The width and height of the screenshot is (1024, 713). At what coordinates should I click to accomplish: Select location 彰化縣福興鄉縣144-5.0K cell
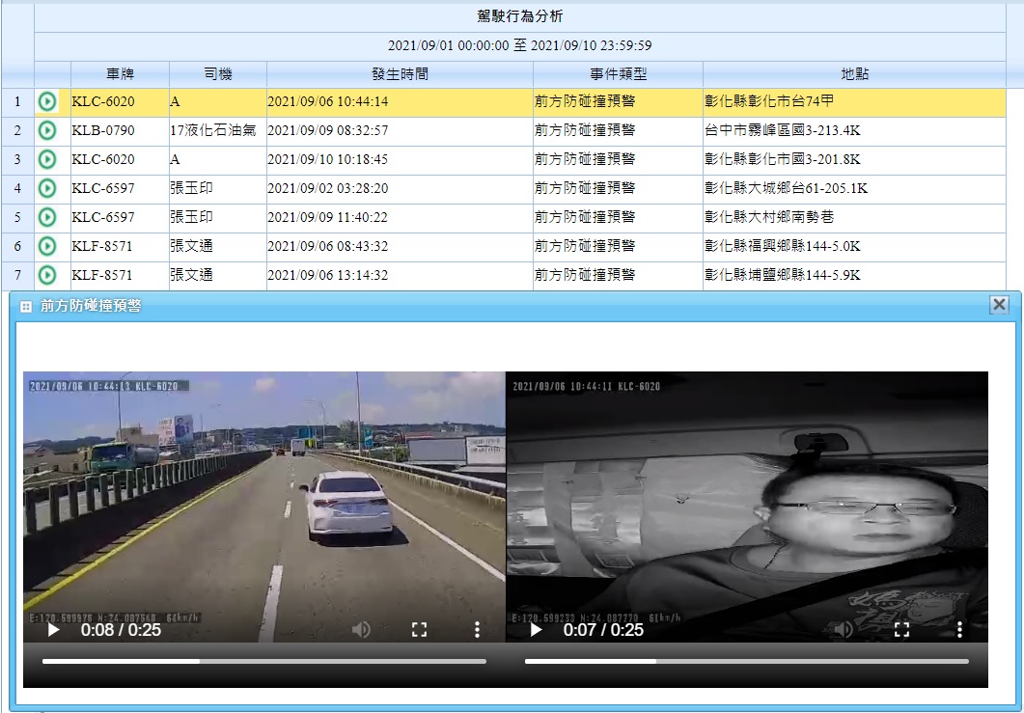(854, 246)
